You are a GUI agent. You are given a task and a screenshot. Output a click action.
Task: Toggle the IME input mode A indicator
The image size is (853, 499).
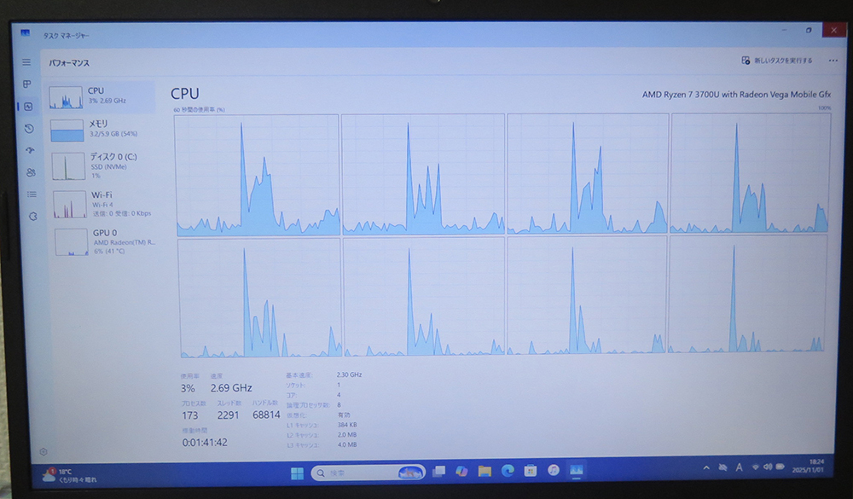click(x=739, y=467)
